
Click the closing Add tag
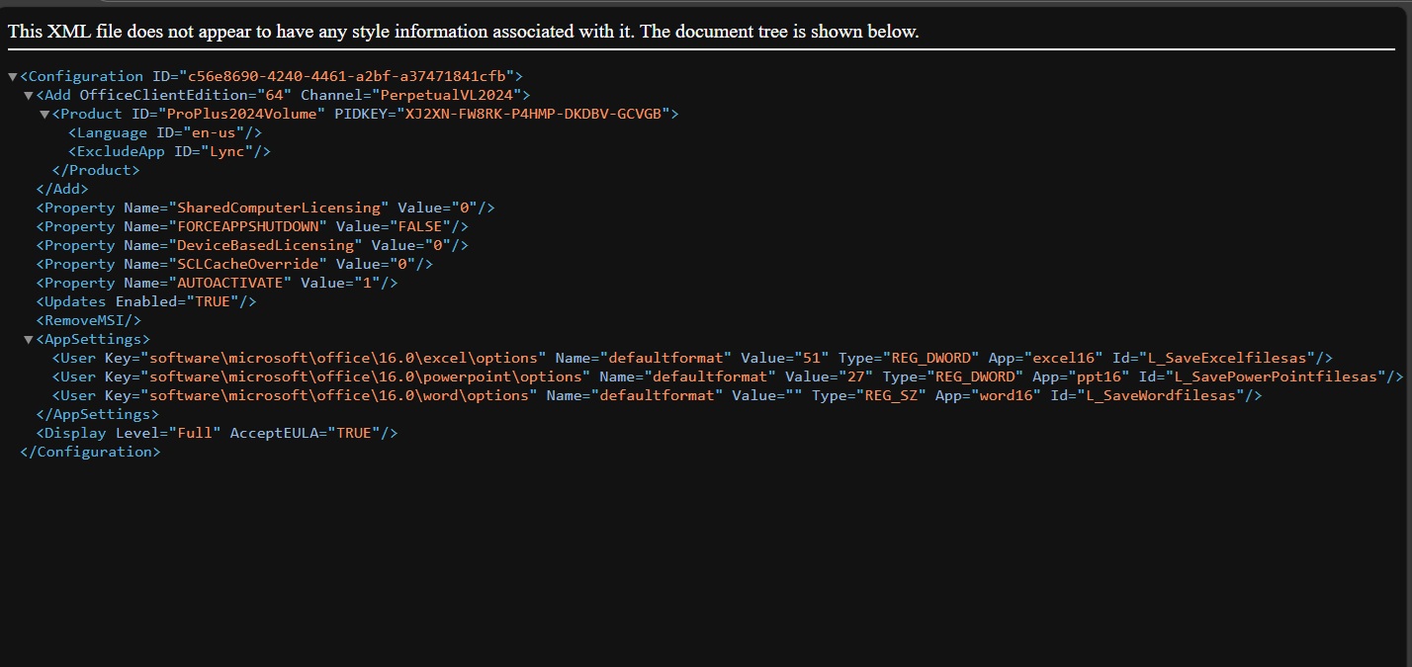(62, 189)
